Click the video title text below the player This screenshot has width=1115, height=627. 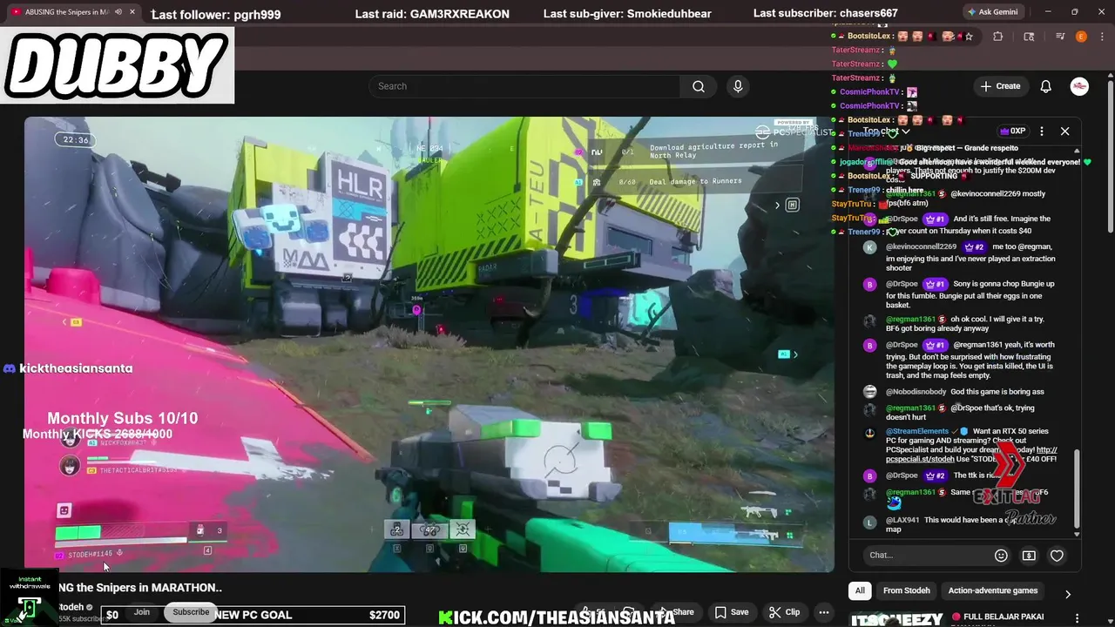coord(140,588)
